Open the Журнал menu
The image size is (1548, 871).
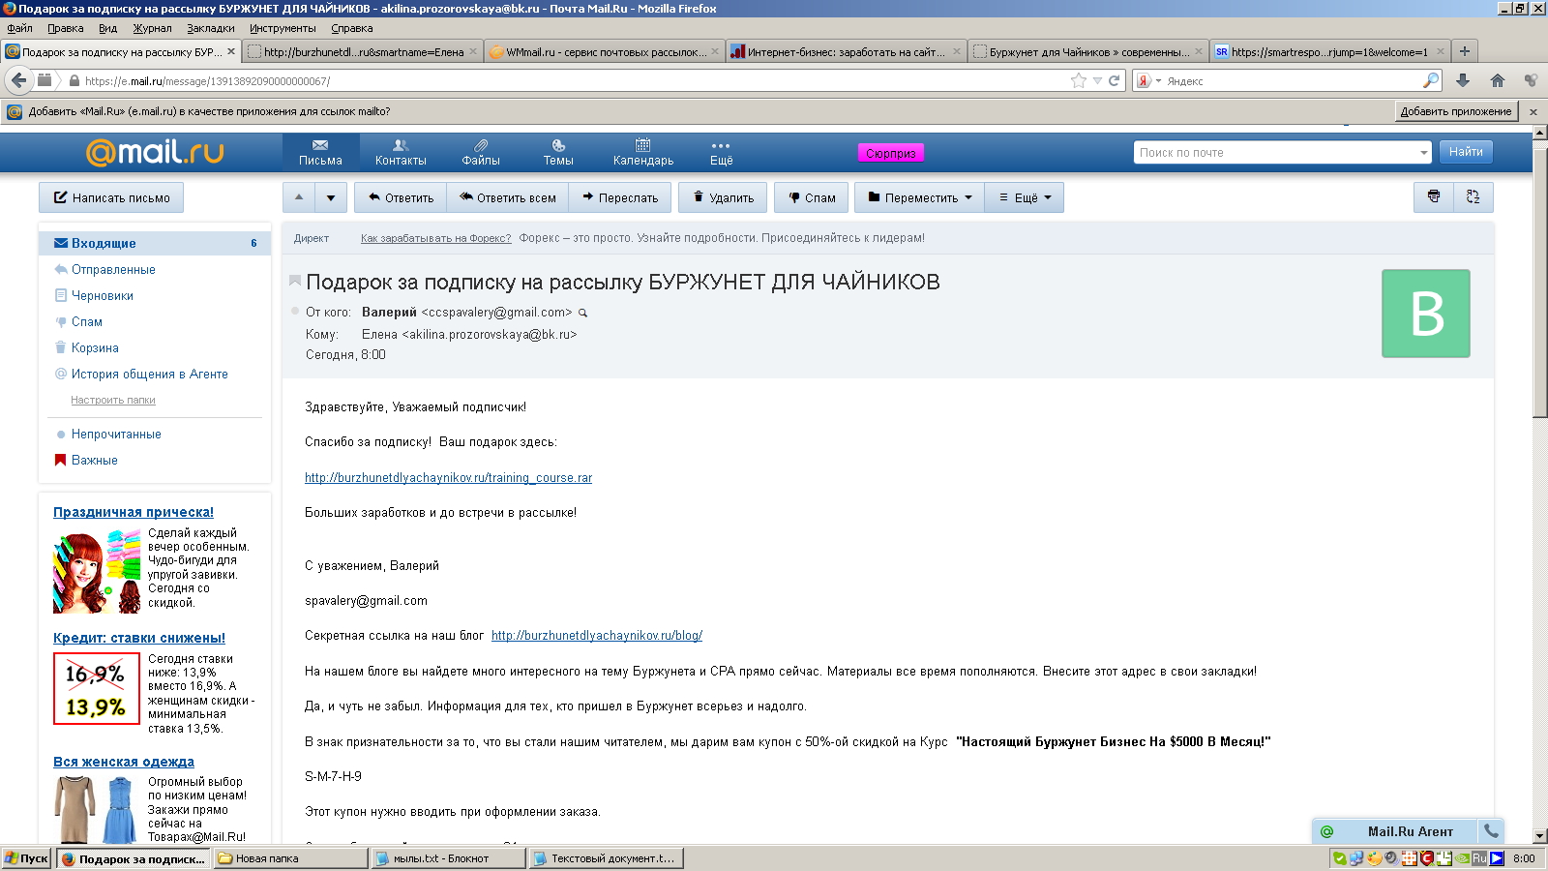coord(152,28)
